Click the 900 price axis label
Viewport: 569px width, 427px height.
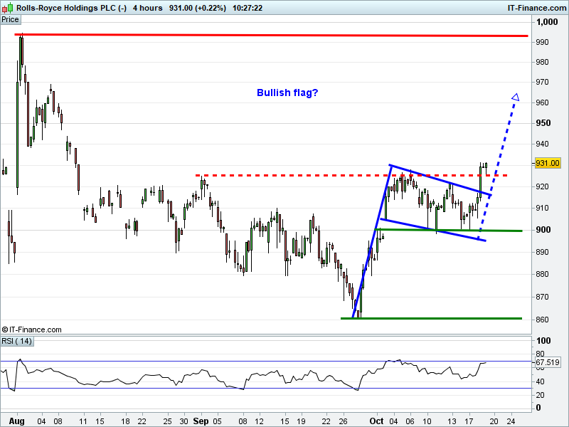pos(543,230)
